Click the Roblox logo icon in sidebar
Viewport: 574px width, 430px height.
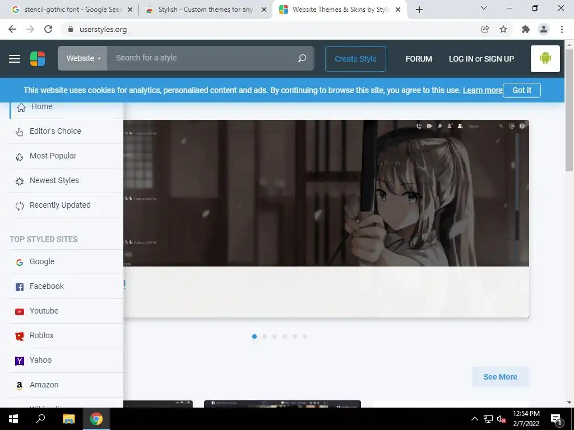tap(20, 336)
